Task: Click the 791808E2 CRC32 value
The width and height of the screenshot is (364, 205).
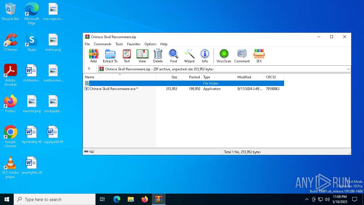Action: tap(273, 89)
